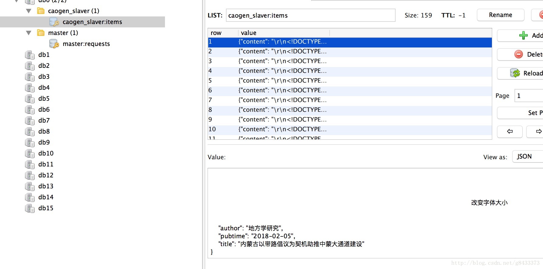Click the green plus Add icon
Image resolution: width=543 pixels, height=269 pixels.
(x=524, y=36)
